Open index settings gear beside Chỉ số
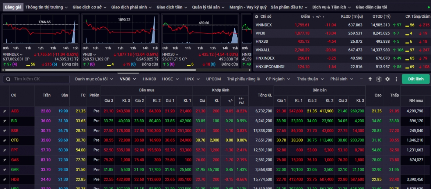The image size is (431, 189). 256,17
